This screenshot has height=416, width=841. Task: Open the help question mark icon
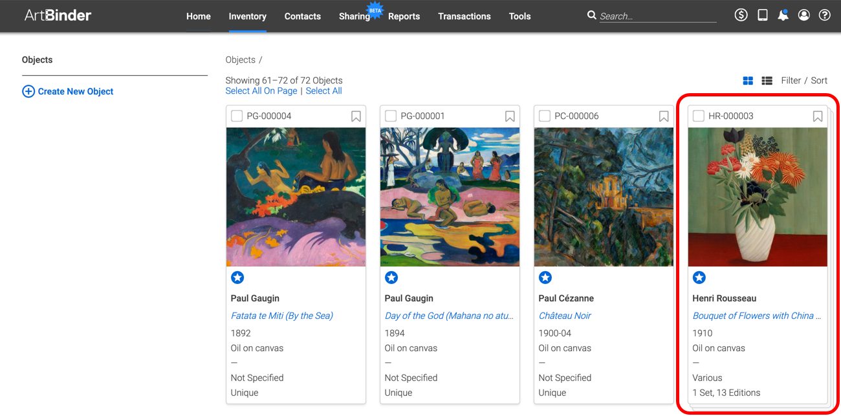(825, 15)
